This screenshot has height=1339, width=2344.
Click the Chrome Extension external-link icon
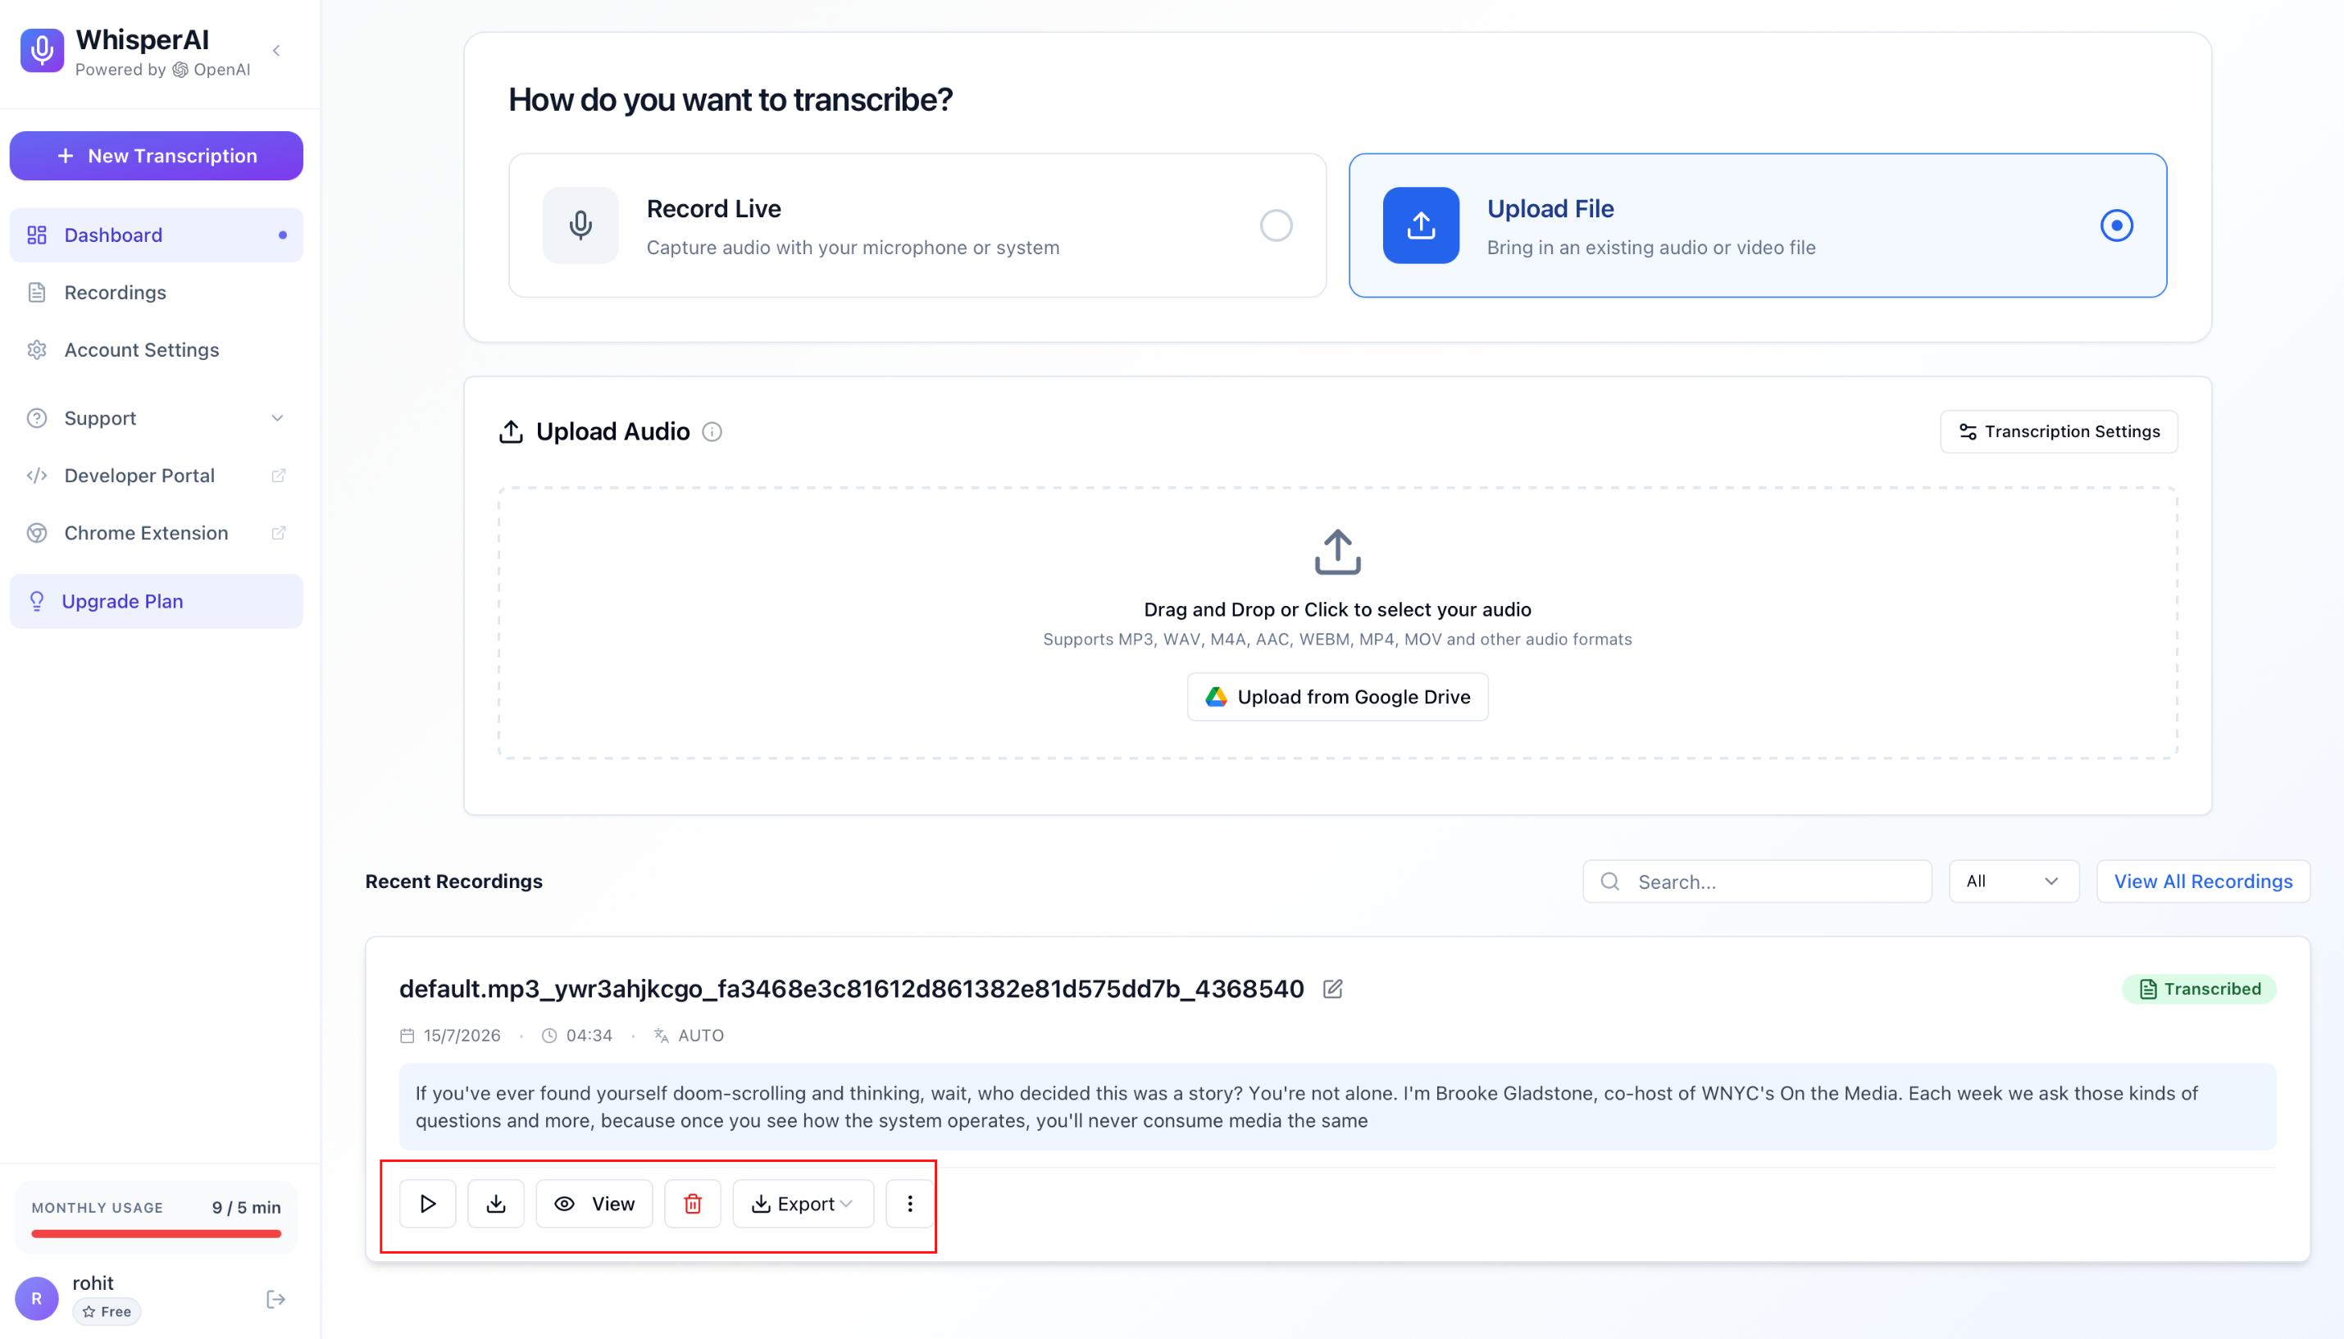pyautogui.click(x=279, y=534)
